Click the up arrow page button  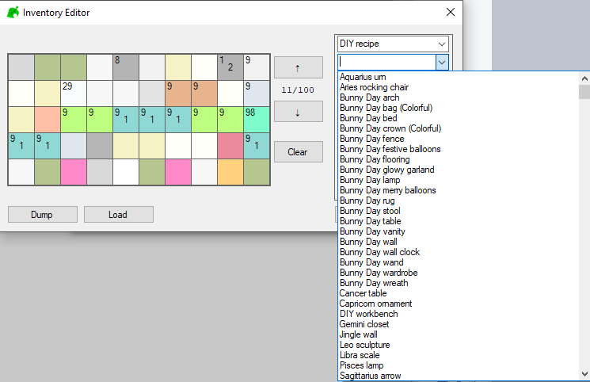tap(298, 68)
